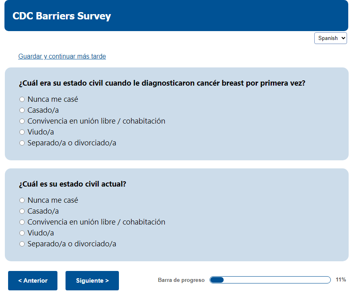Pick 'Convivencia en unión libre' for status at diagnosis
Screen dimensions: 362x296
22,121
